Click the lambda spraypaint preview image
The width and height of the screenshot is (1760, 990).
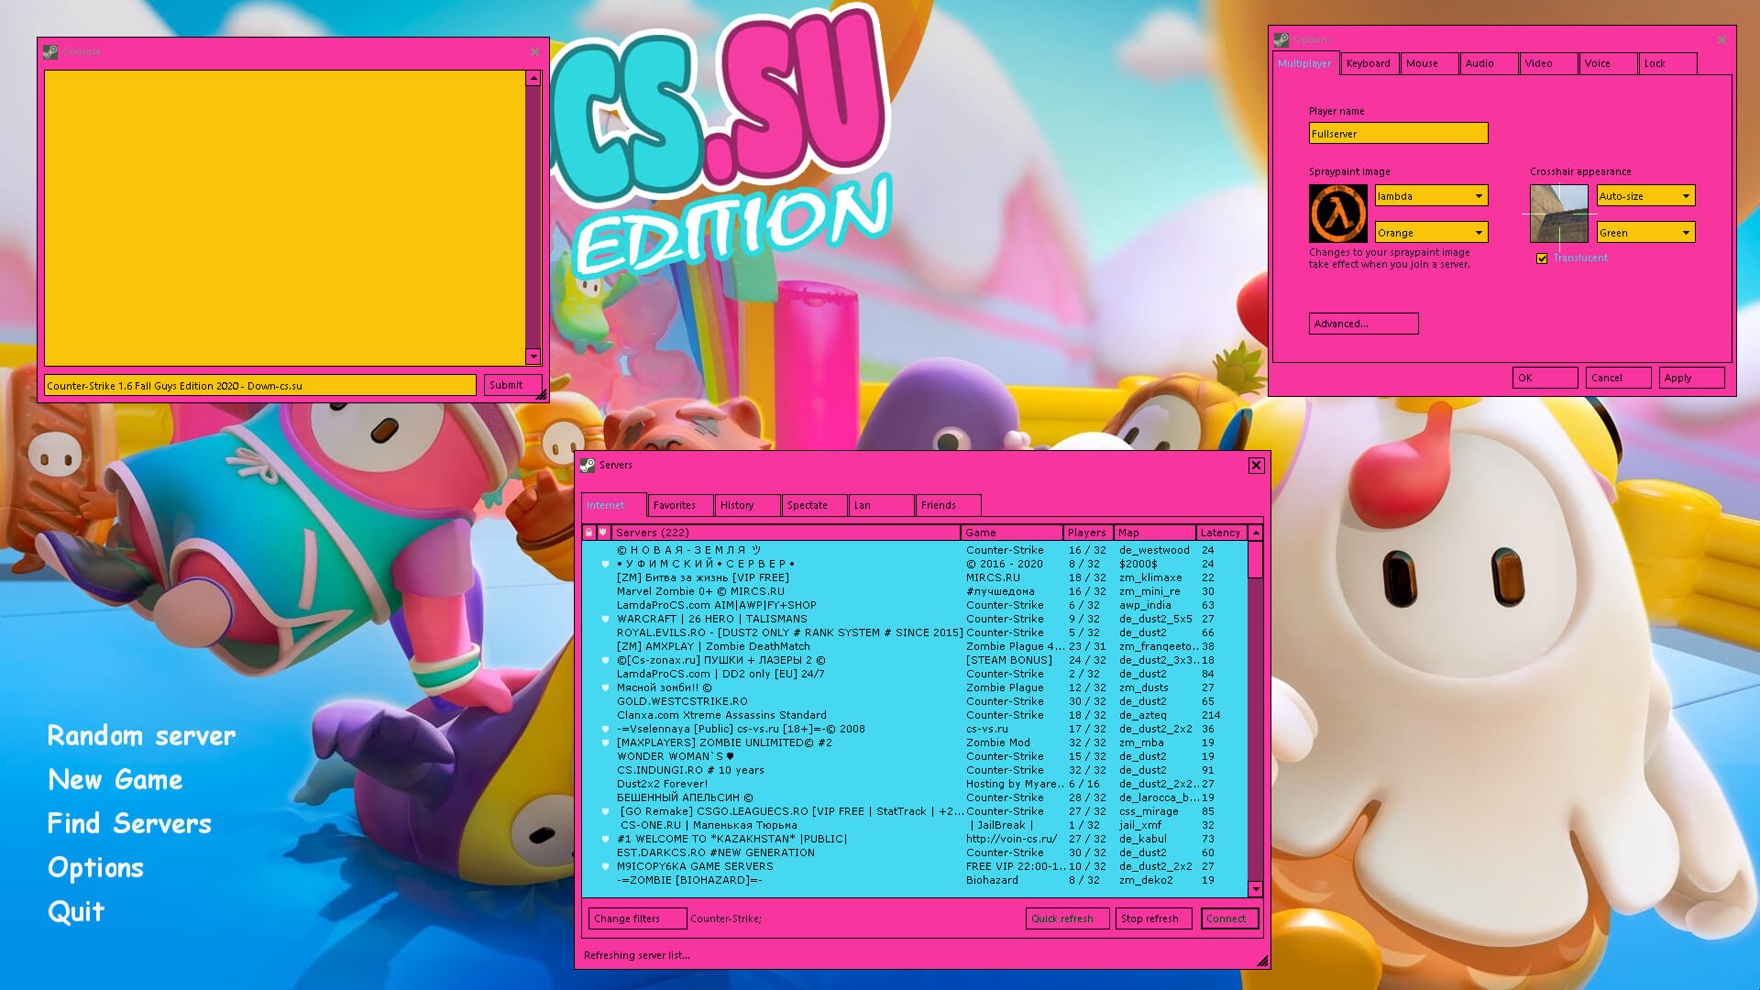1337,214
